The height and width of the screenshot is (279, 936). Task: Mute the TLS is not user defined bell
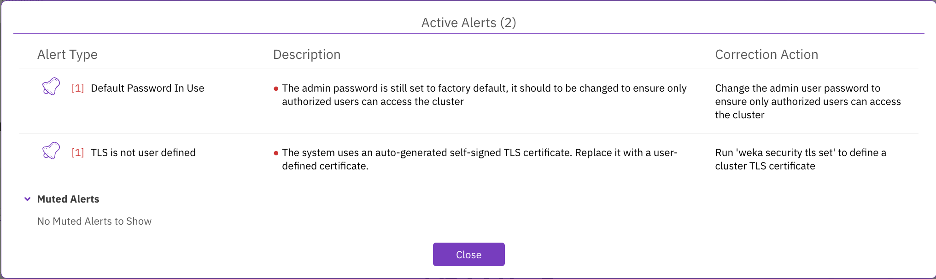(51, 151)
